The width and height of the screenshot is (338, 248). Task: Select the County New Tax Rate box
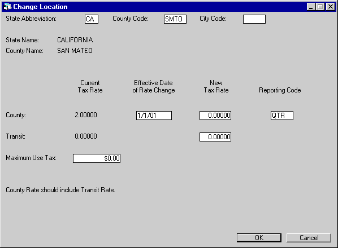(215, 116)
